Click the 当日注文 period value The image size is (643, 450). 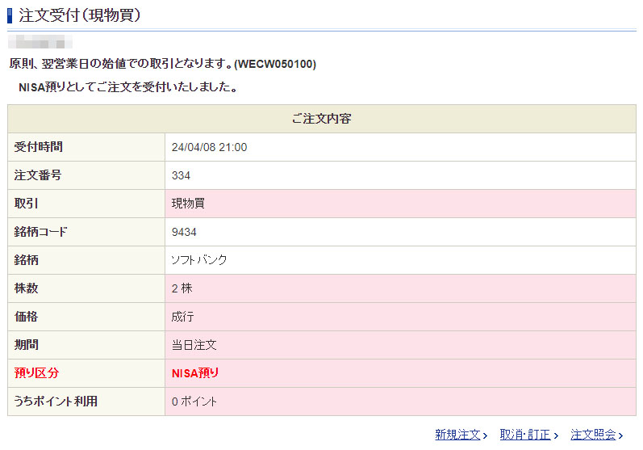pyautogui.click(x=194, y=345)
